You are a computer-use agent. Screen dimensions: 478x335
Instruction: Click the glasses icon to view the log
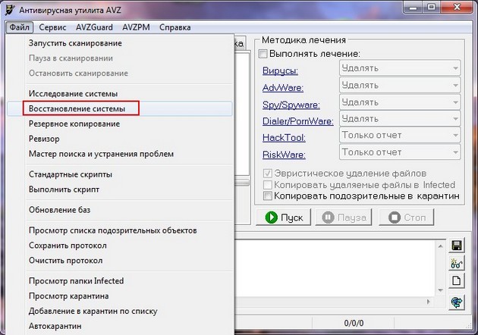(x=457, y=263)
